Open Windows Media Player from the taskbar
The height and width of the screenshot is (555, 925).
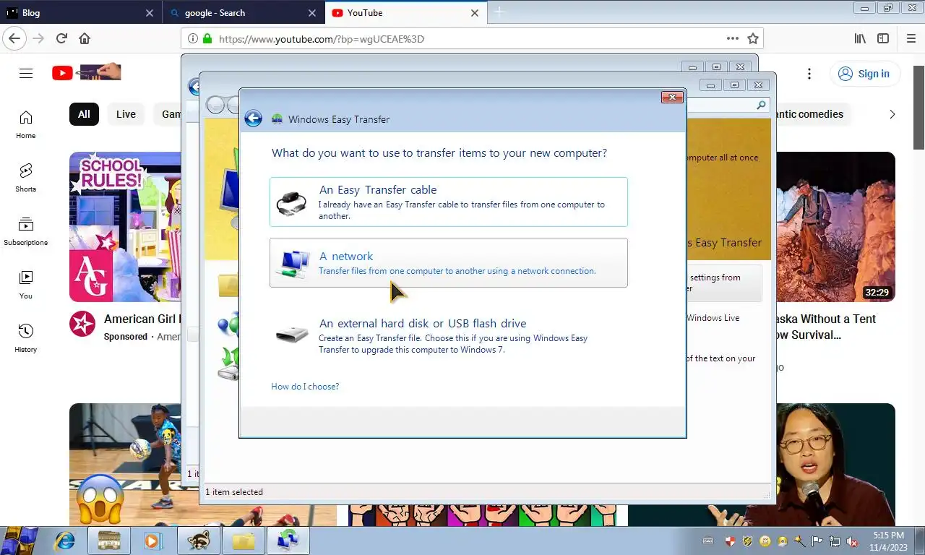tap(152, 541)
